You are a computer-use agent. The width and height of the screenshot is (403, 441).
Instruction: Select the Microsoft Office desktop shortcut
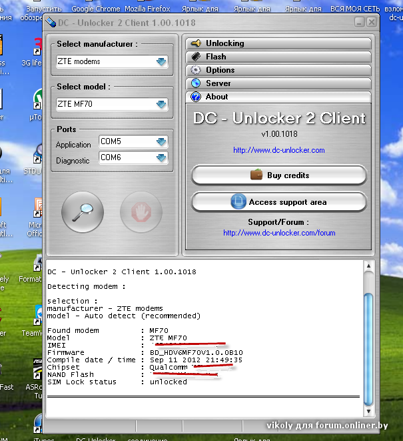pos(35,218)
